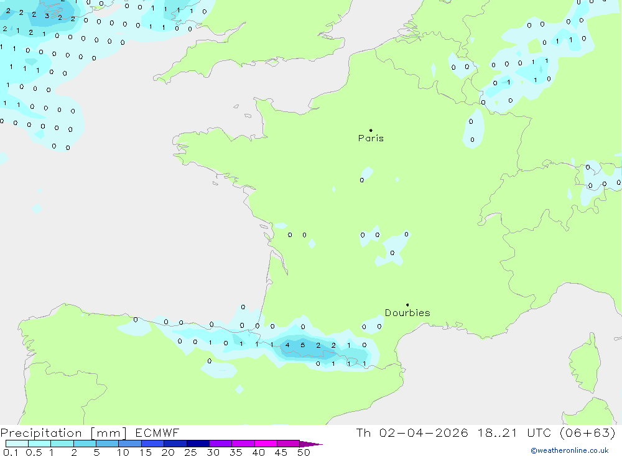Image resolution: width=622 pixels, height=456 pixels.
Task: Click the 'Th 02-04-2026' date text
Action: (412, 432)
